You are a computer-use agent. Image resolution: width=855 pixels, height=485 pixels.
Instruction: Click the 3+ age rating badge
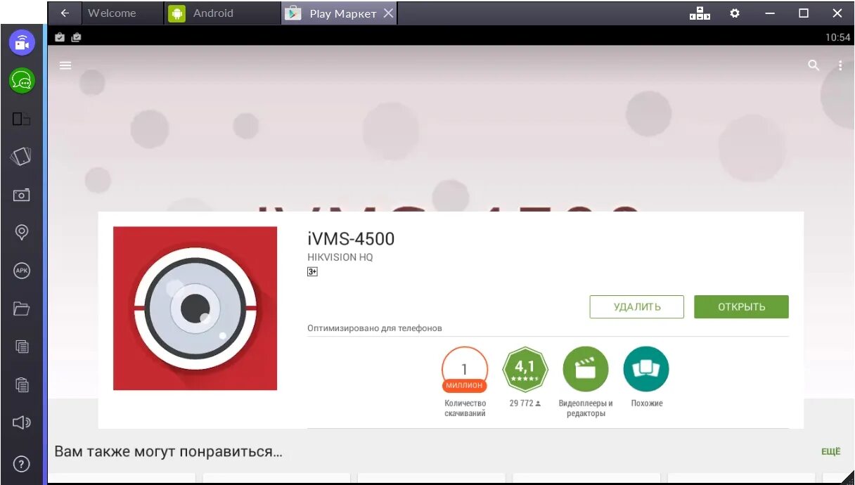pos(313,271)
